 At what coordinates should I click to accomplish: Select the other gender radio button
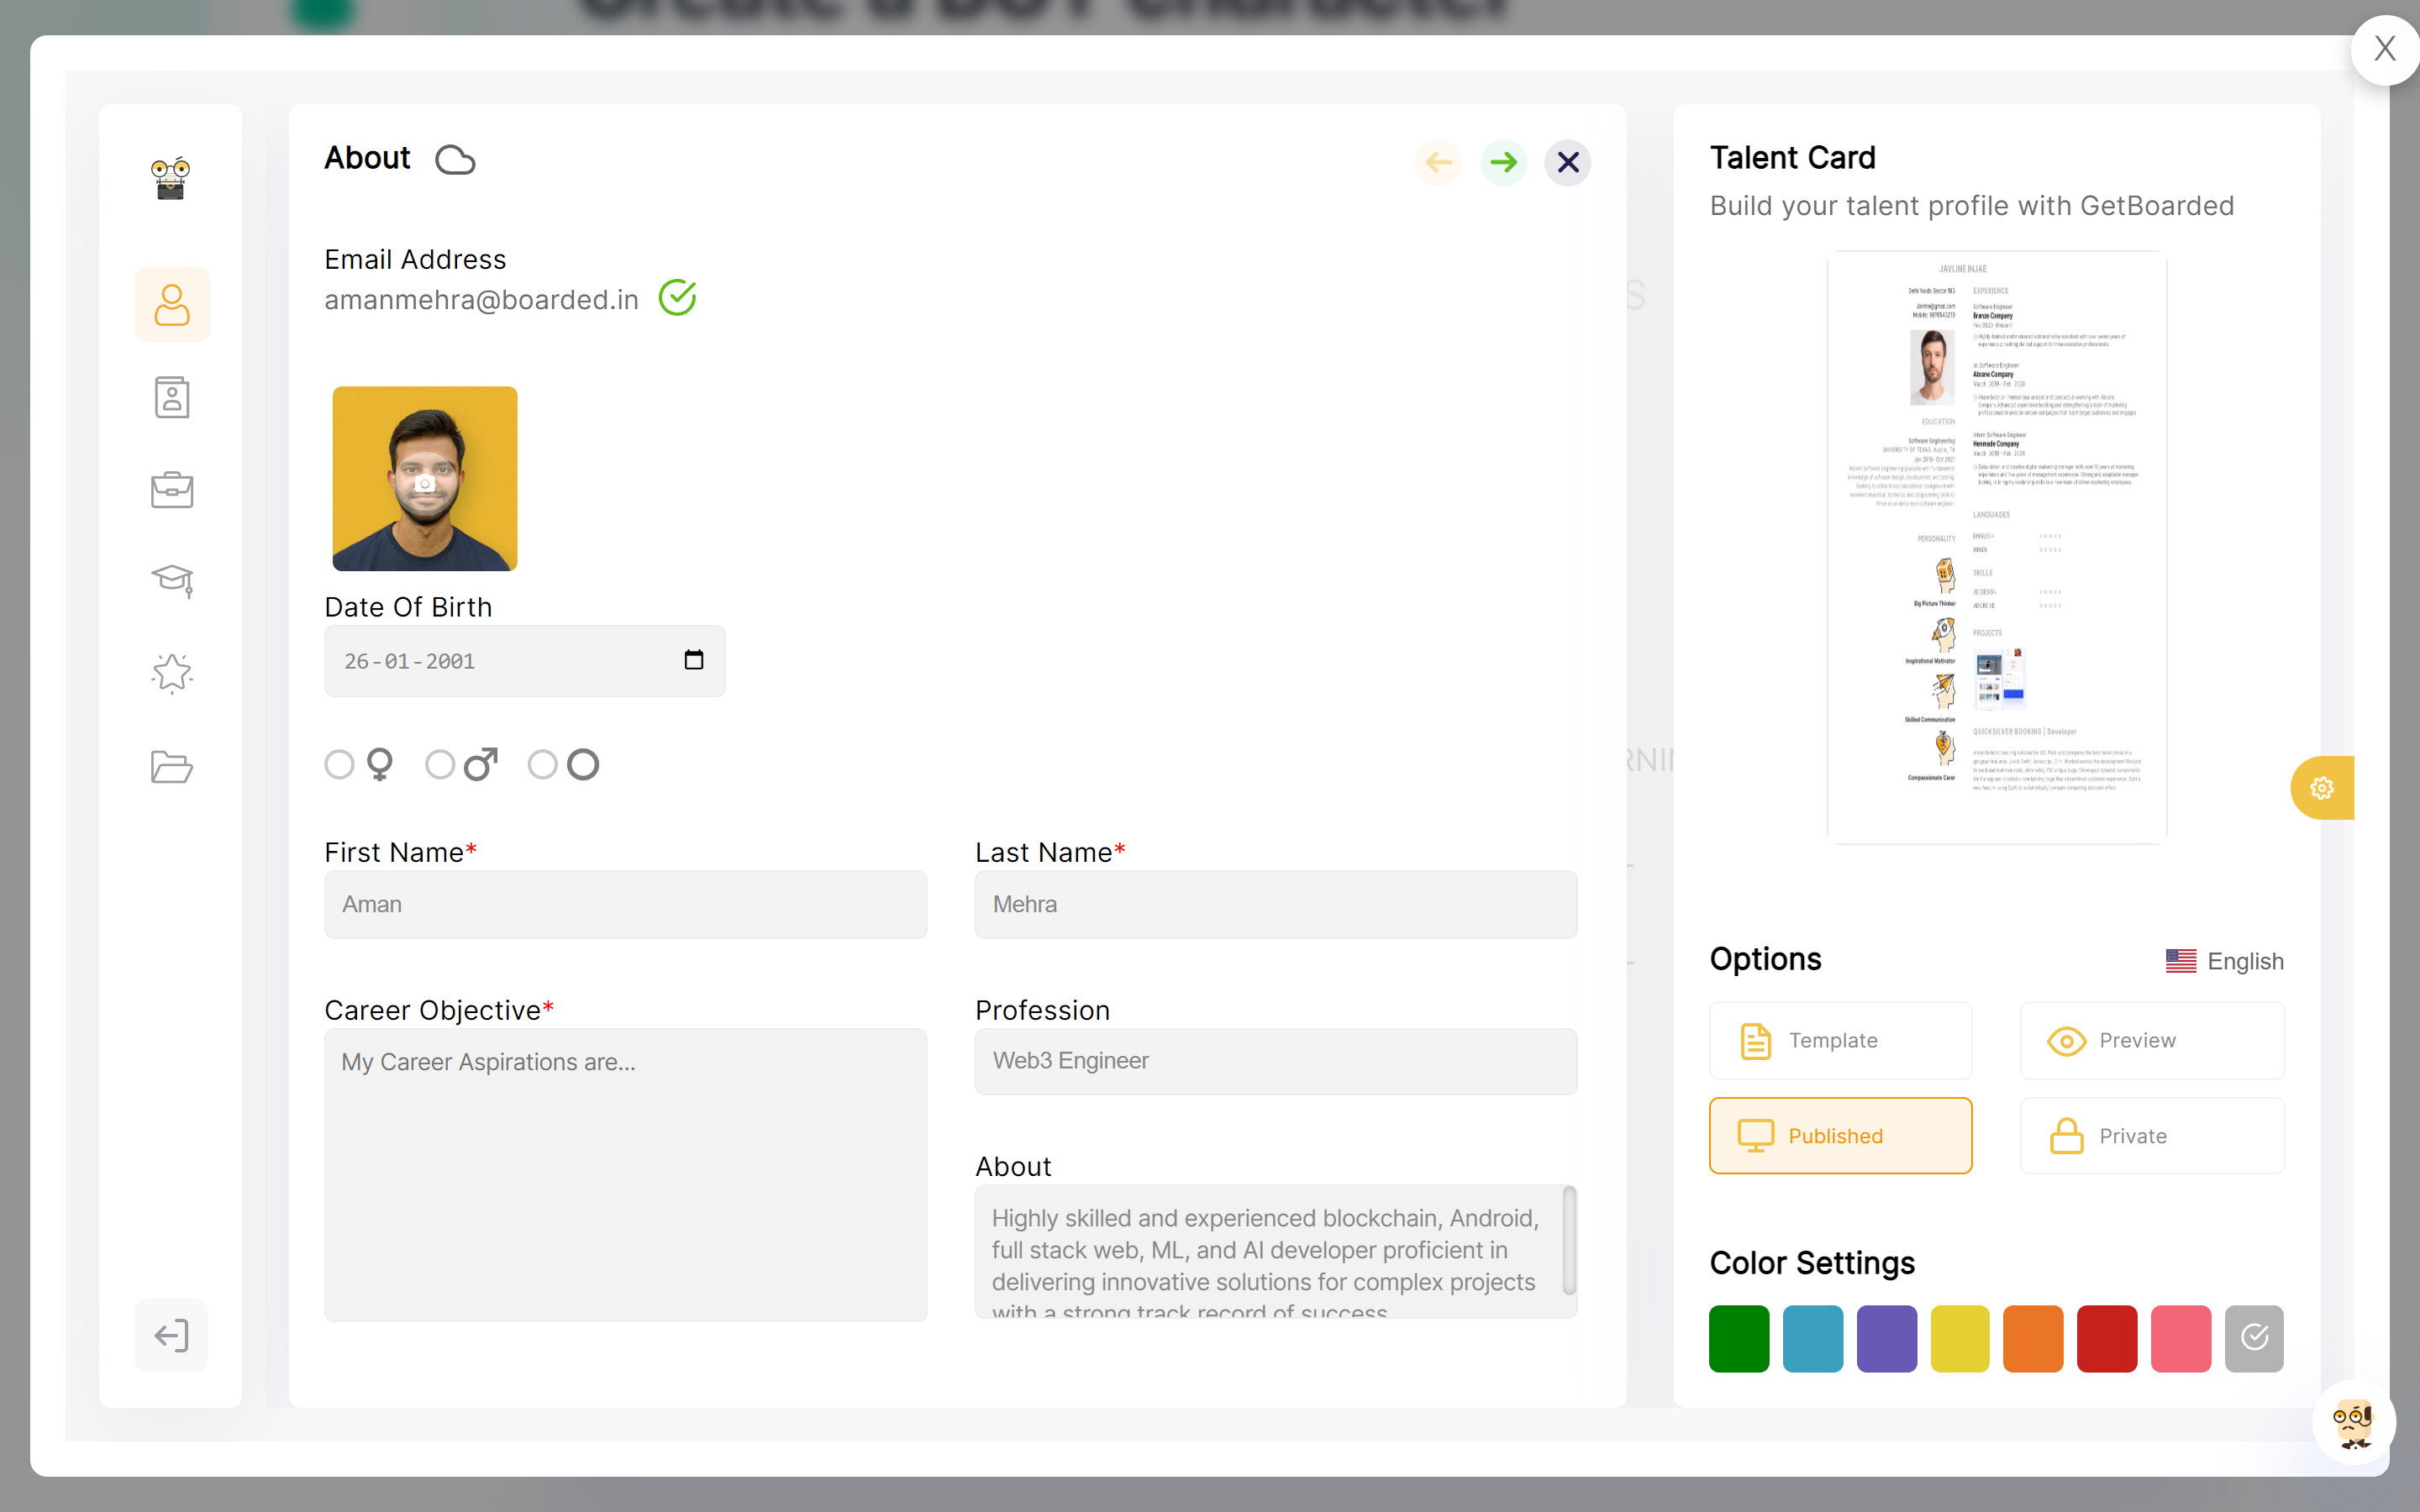542,765
